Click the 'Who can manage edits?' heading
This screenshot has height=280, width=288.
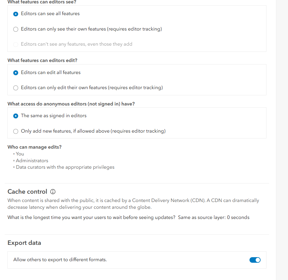tap(34, 147)
